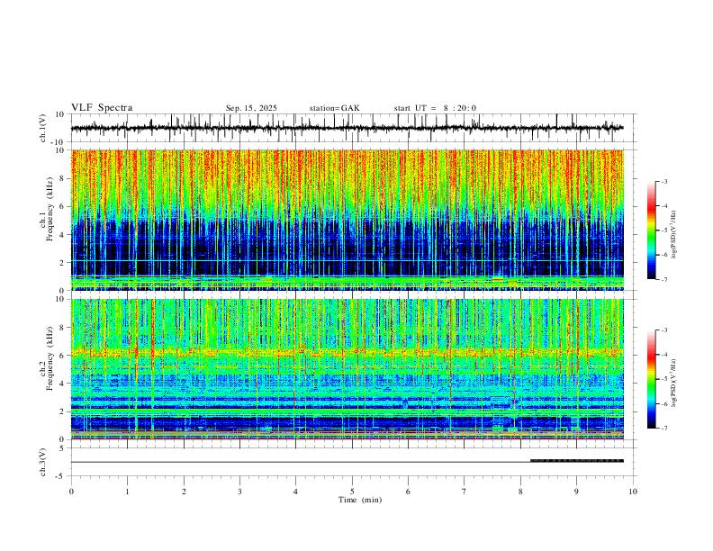
Task: Click the "ch.3(V)" bottom panel axis label
Action: [43, 463]
